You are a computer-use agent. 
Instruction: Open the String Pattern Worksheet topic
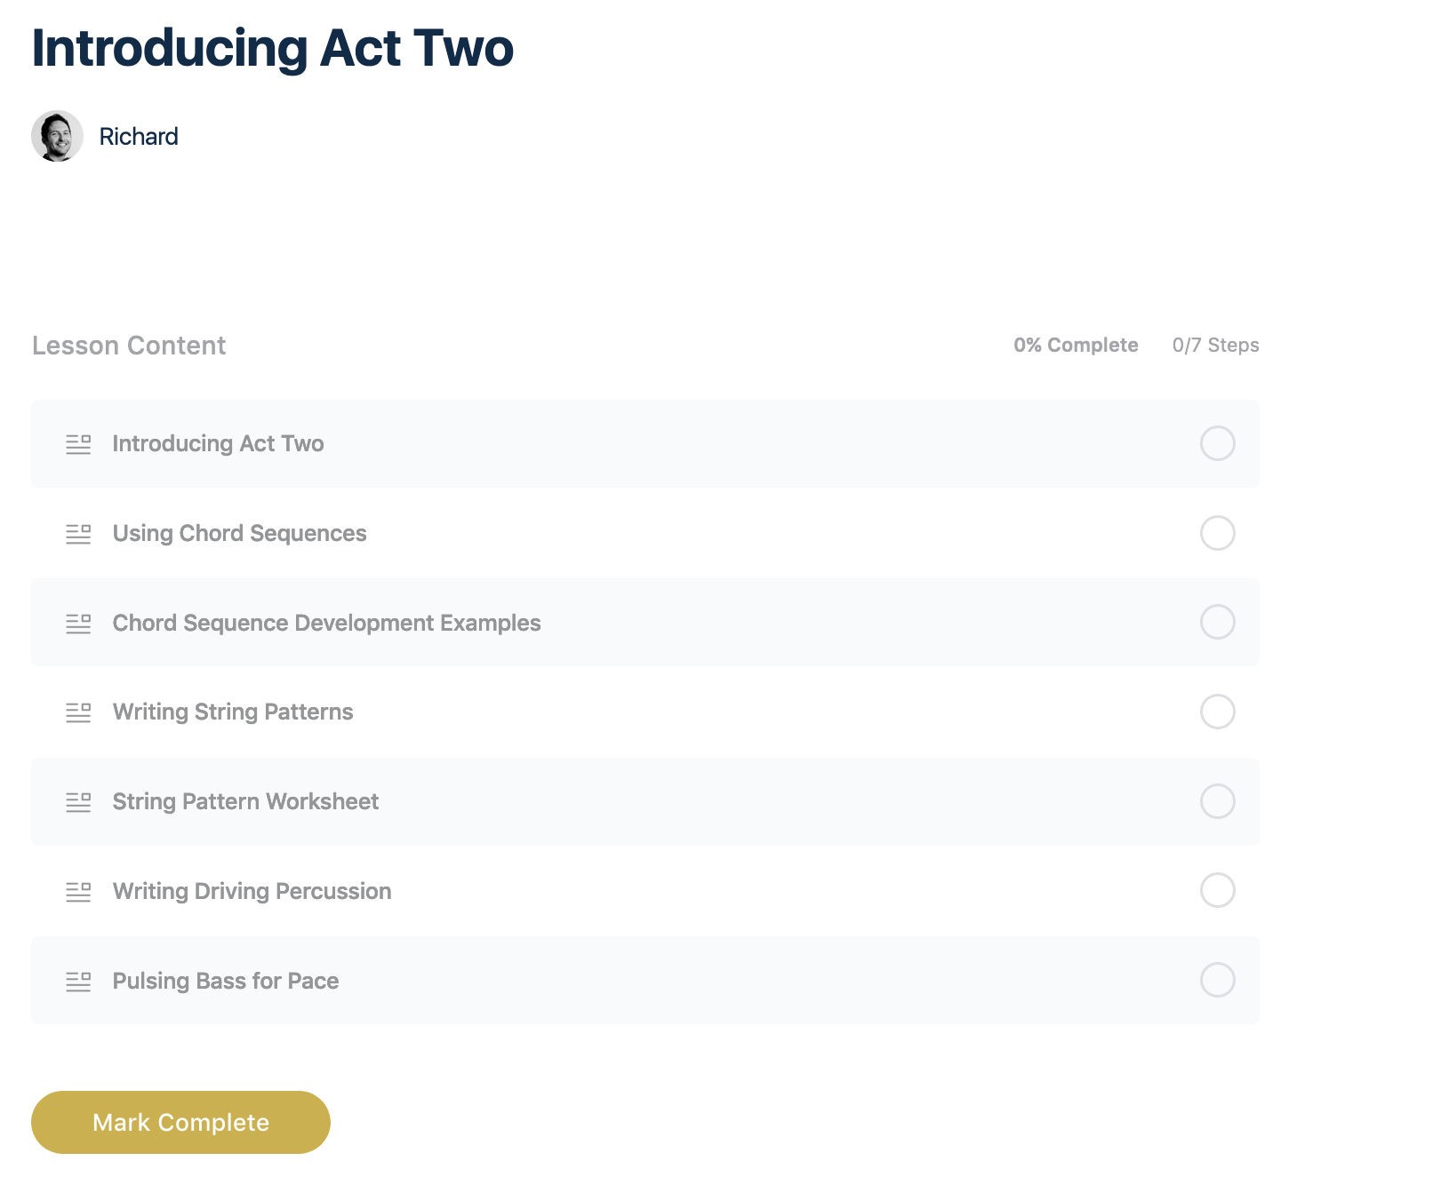click(245, 801)
